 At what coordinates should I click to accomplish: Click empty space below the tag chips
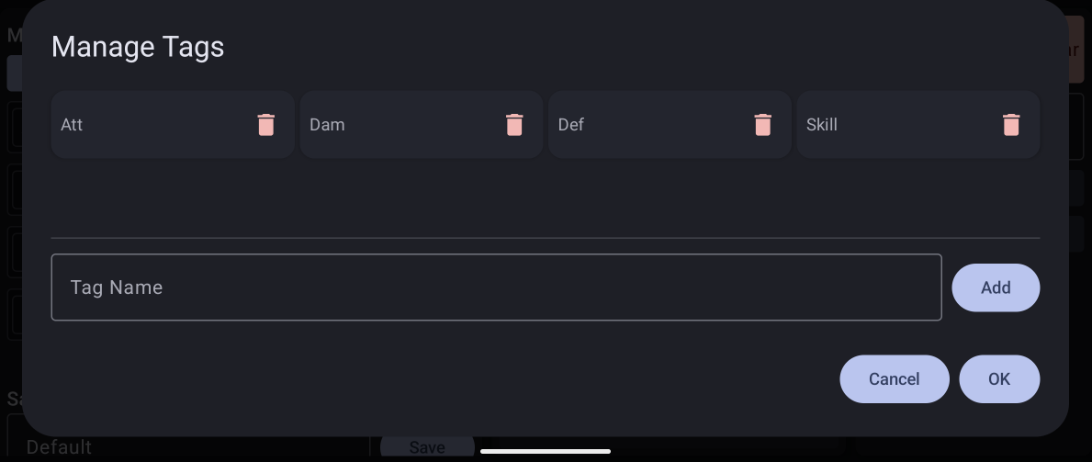click(546, 197)
